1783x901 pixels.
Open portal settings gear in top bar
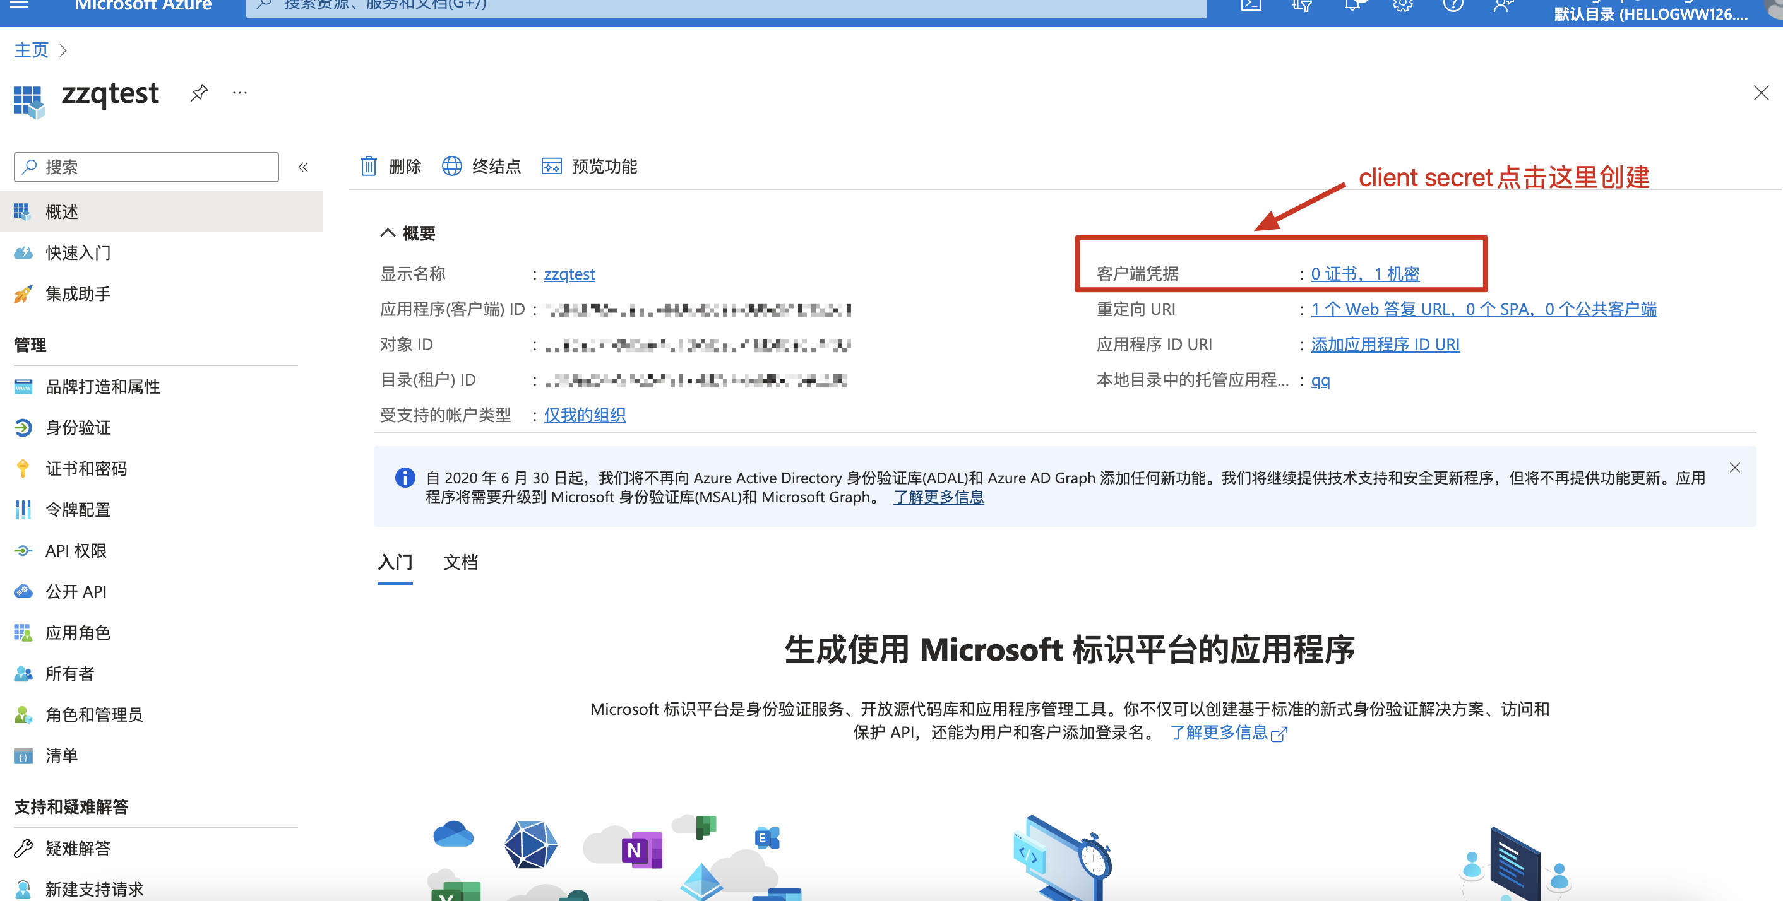click(1402, 5)
